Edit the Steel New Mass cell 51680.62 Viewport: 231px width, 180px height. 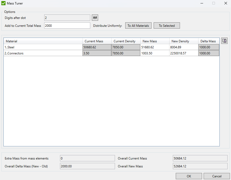point(155,47)
